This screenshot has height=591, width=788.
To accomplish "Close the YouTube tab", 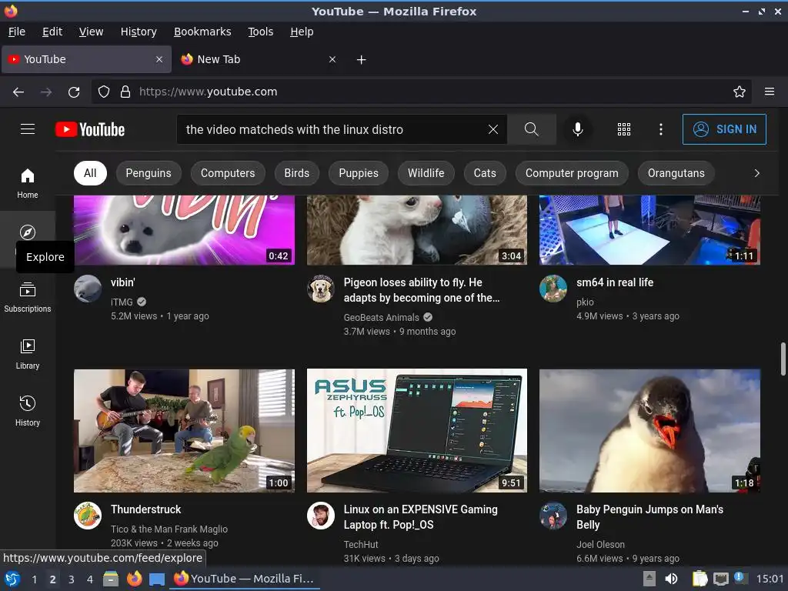I will tap(159, 59).
